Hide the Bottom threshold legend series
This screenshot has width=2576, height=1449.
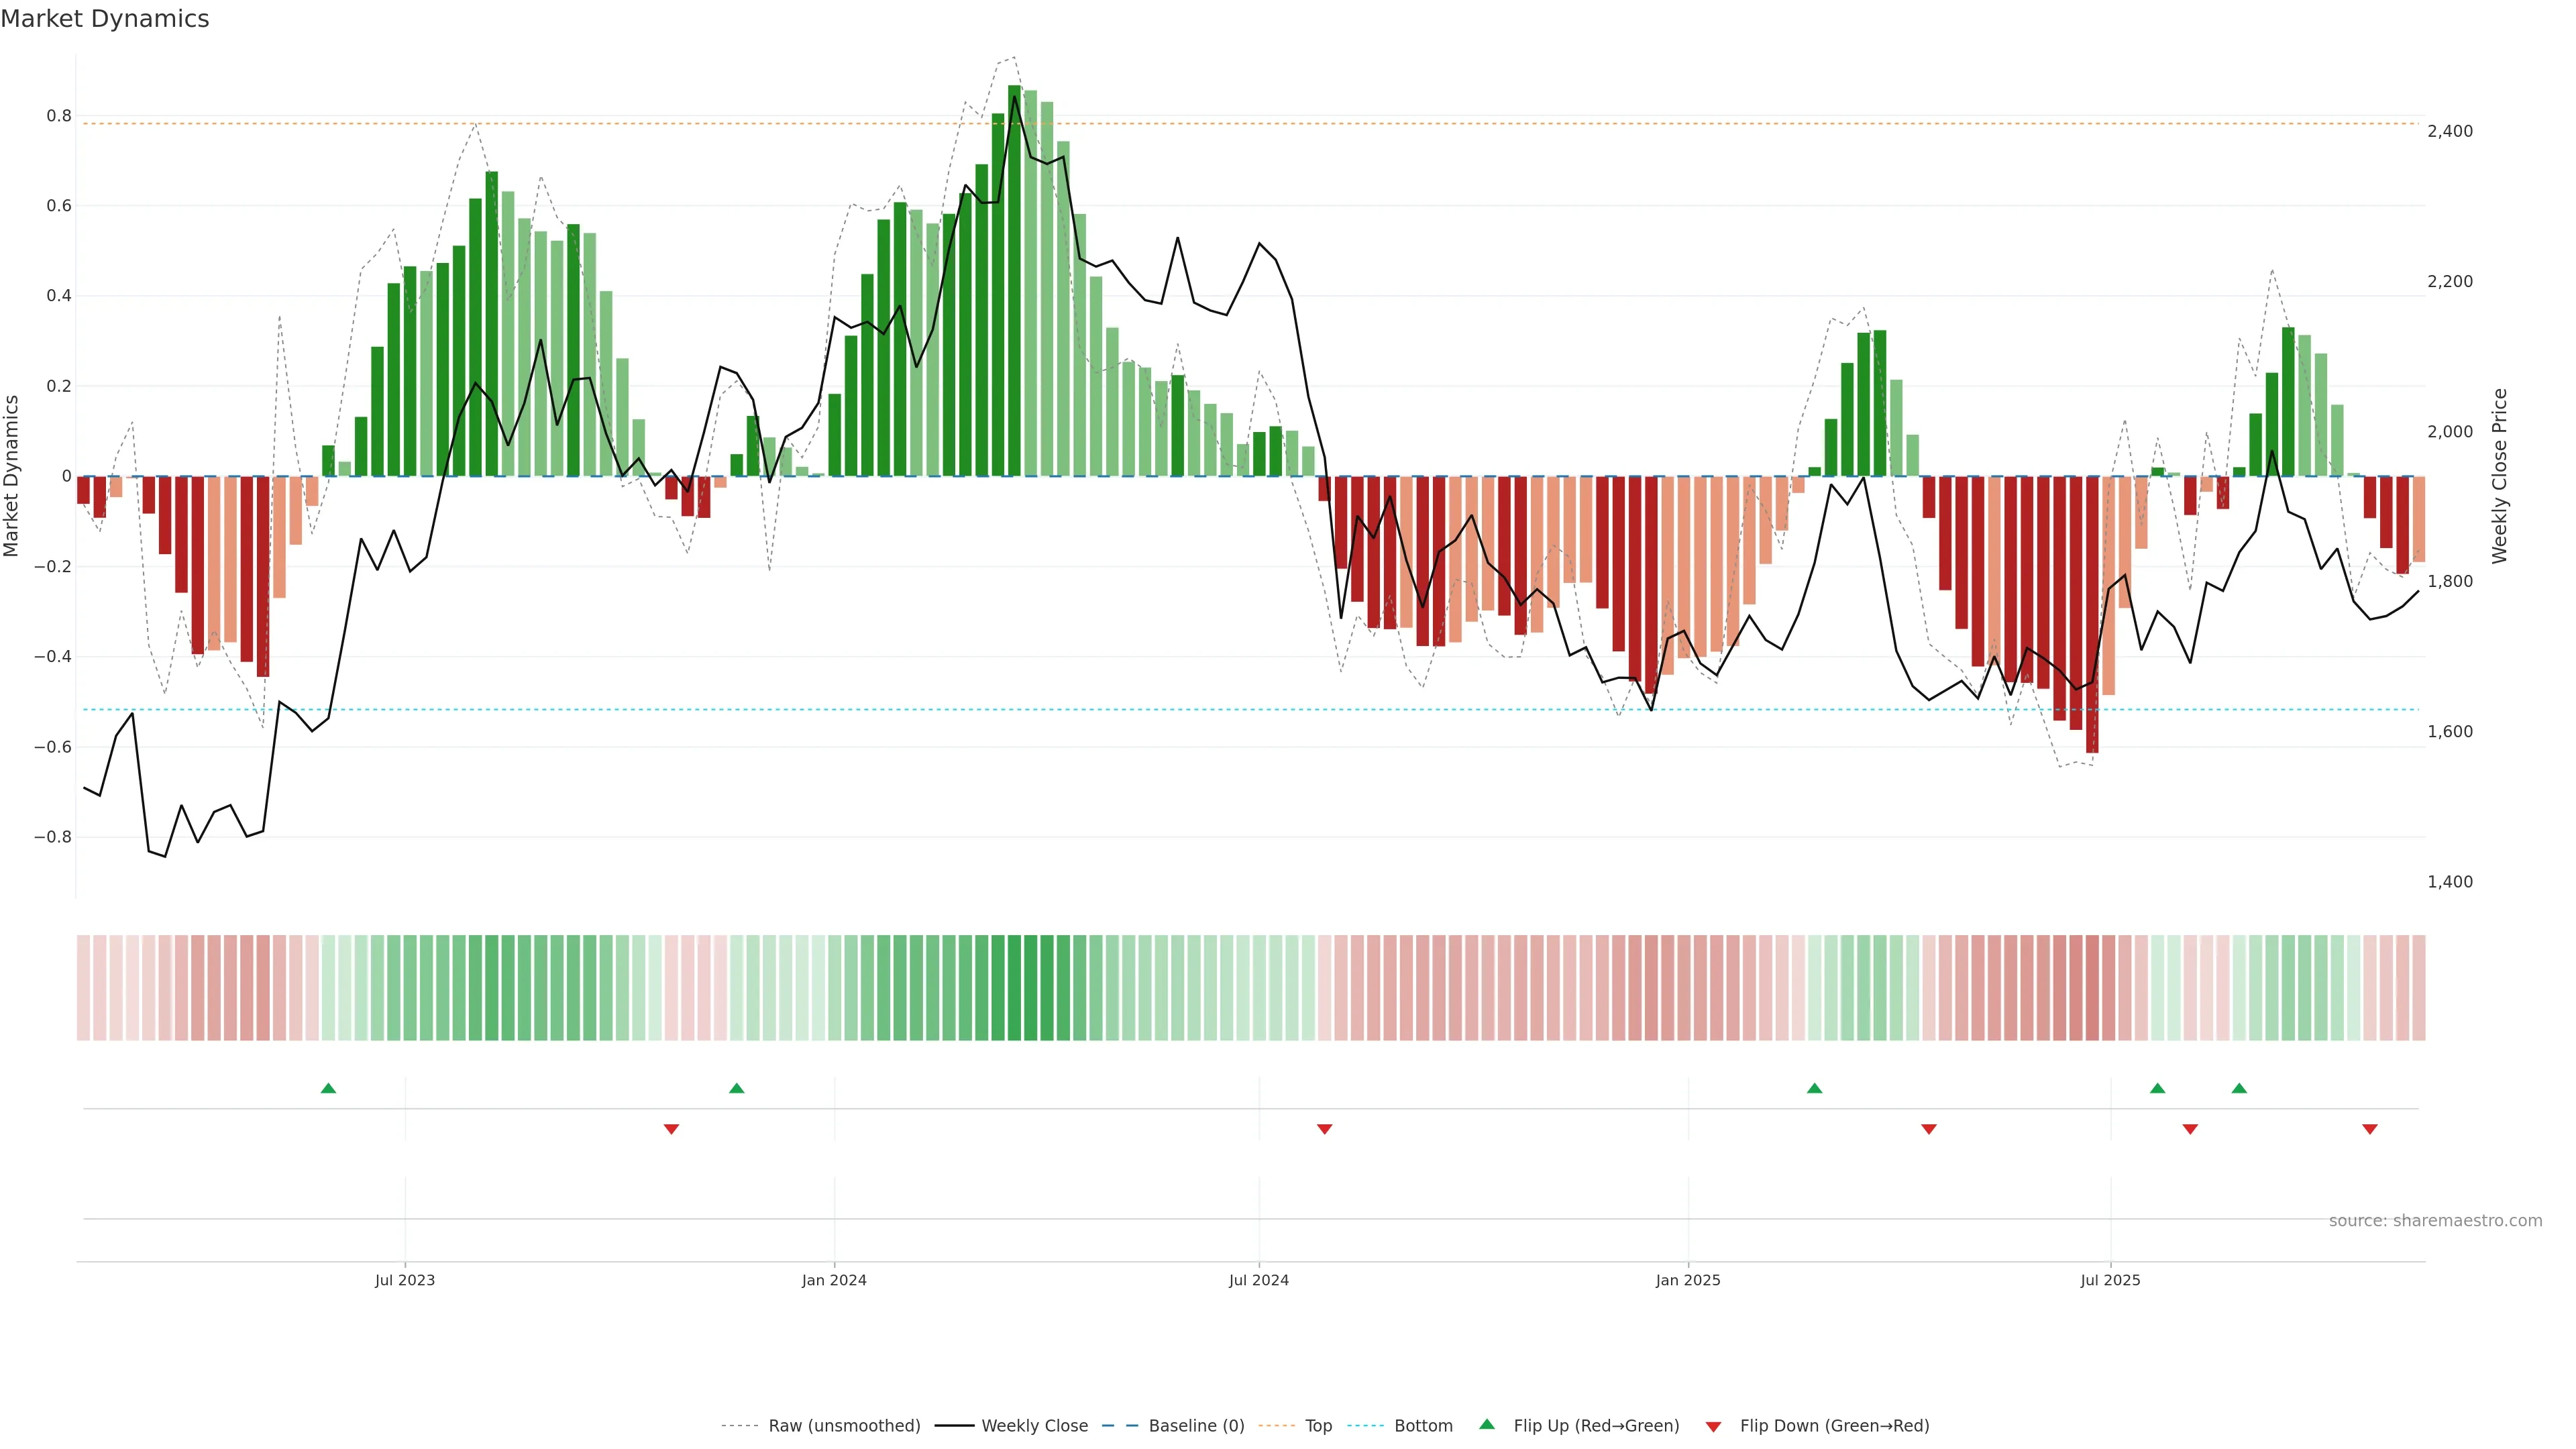pyautogui.click(x=1423, y=1426)
